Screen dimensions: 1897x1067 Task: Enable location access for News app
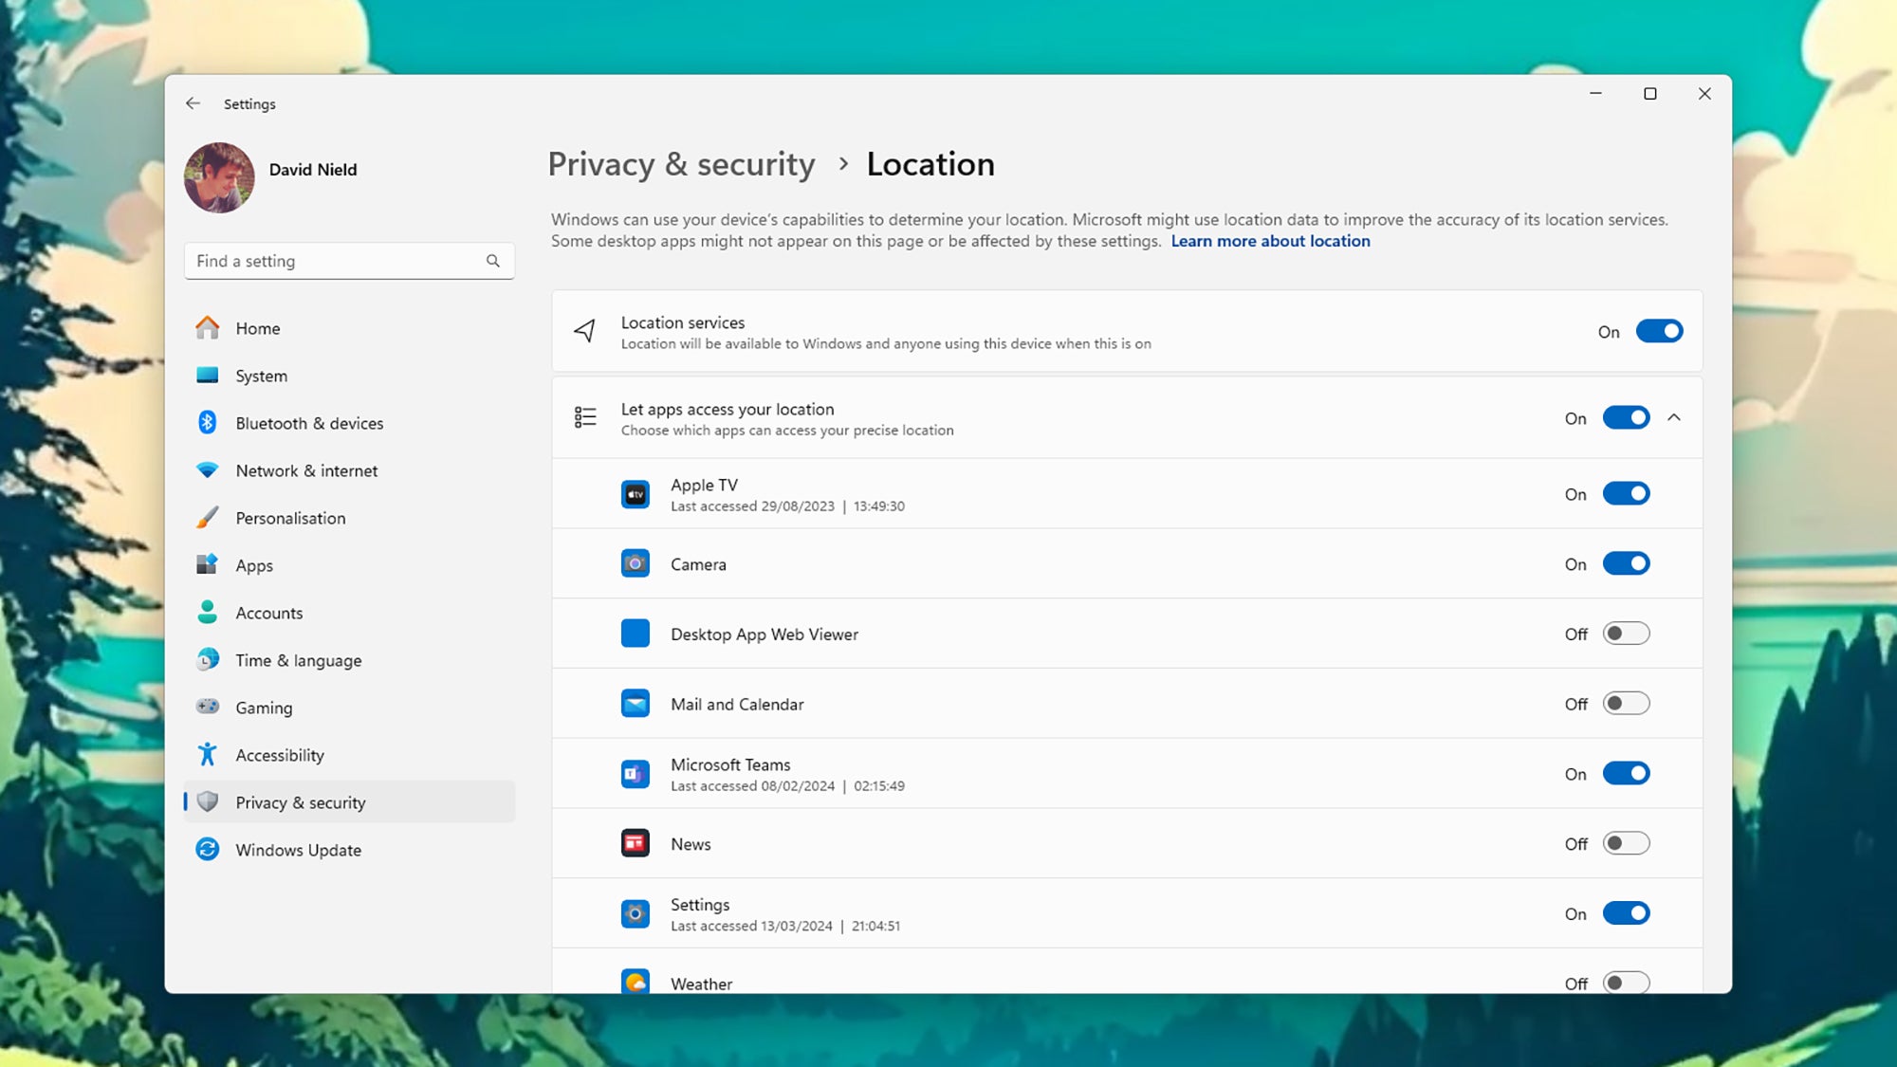pyautogui.click(x=1626, y=843)
